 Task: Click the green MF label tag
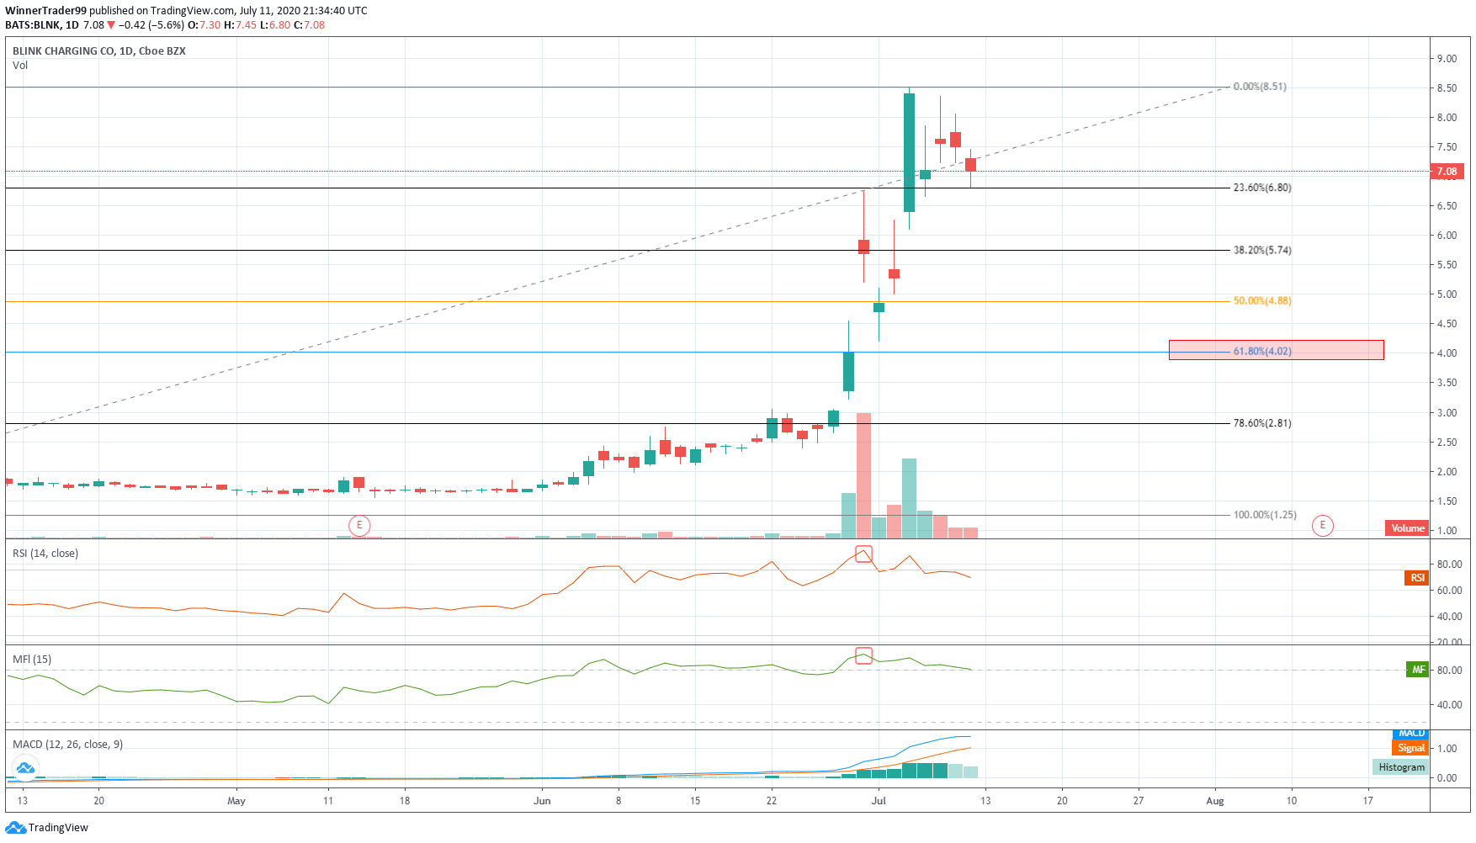tap(1418, 670)
